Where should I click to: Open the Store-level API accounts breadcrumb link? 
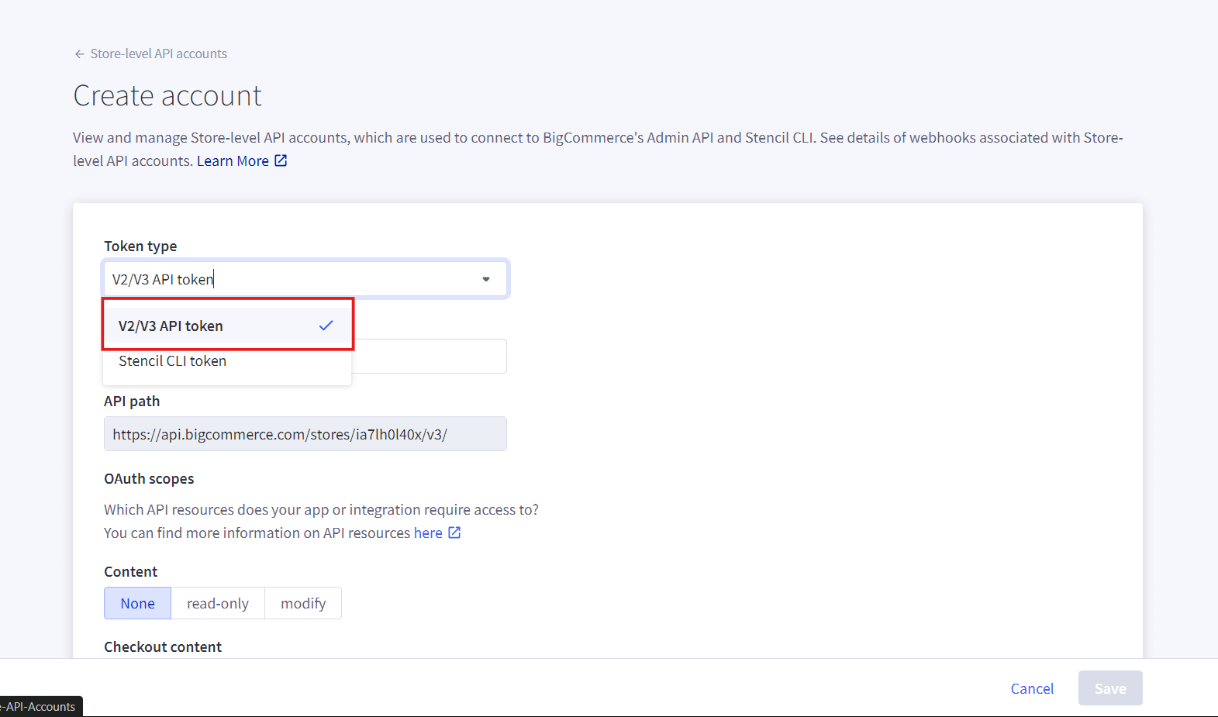158,54
